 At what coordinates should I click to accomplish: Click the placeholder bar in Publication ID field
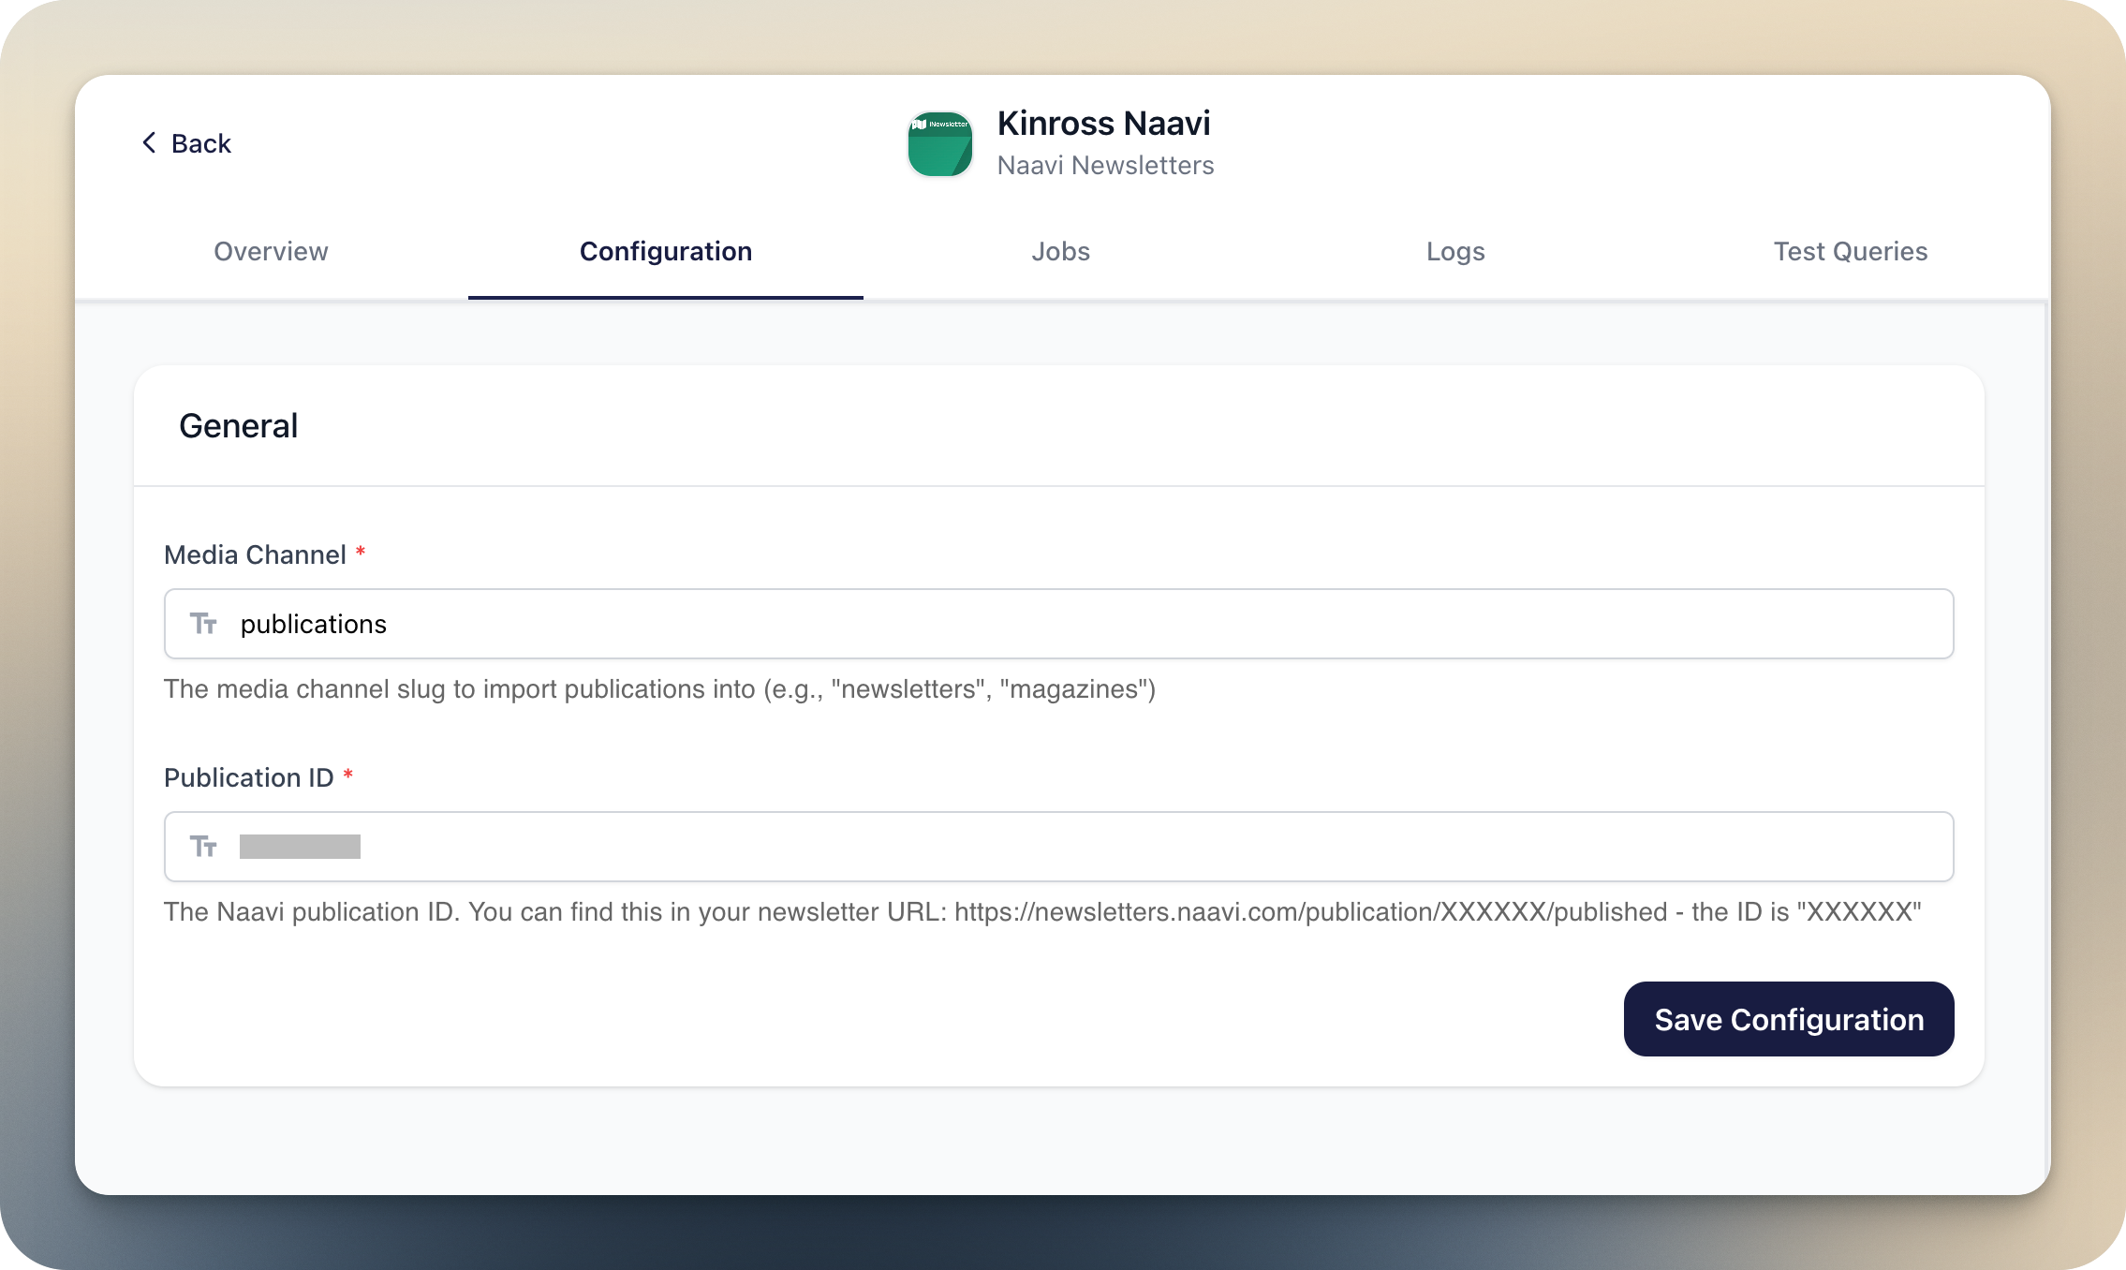point(300,846)
